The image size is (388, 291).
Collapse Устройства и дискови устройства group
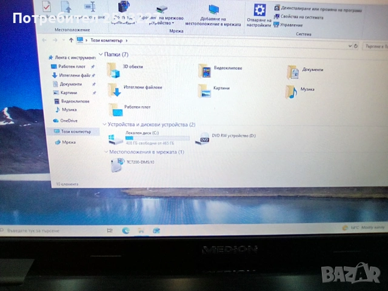[x=105, y=124]
